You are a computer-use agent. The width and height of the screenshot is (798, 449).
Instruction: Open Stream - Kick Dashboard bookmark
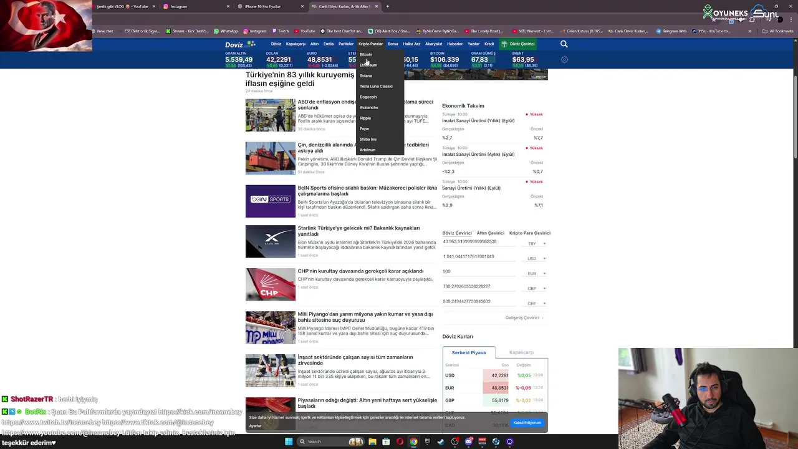[x=186, y=31]
